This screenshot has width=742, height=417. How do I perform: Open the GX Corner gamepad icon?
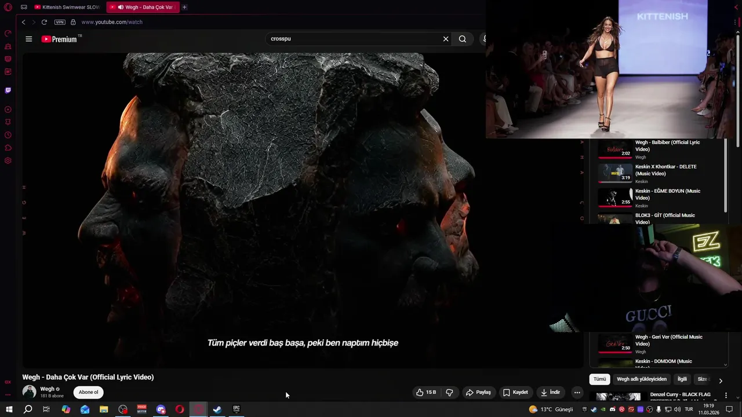(x=24, y=7)
